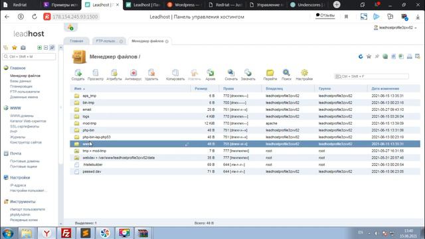Focus the sidebar menu search field
The image size is (425, 239).
coord(29,56)
